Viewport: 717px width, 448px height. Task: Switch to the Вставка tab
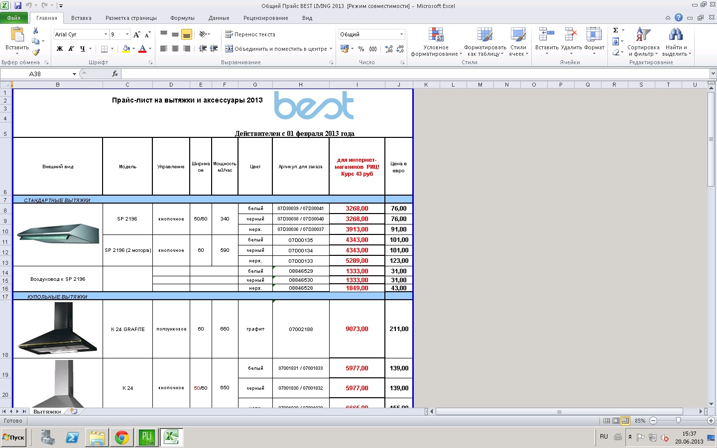click(x=81, y=18)
